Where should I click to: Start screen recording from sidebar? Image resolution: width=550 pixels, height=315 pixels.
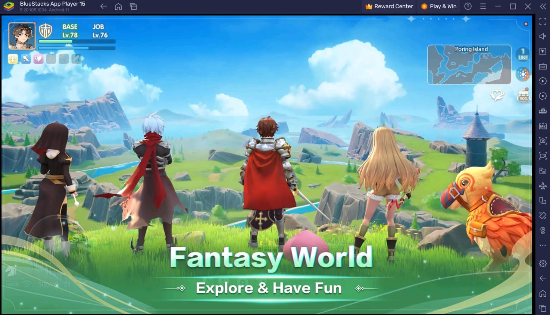pos(543,156)
